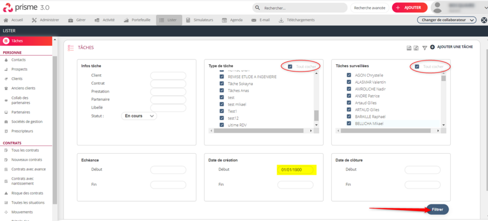Toggle 'Tout cocher' in Type de tâche

[x=290, y=67]
